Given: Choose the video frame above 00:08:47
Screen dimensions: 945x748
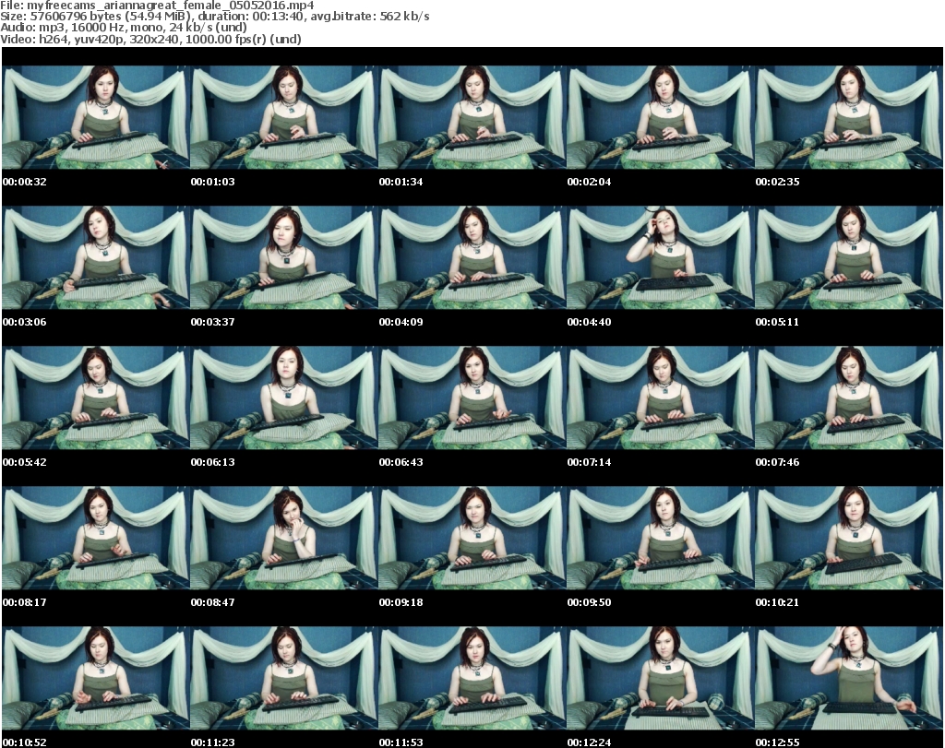Looking at the screenshot, I should click(x=284, y=538).
